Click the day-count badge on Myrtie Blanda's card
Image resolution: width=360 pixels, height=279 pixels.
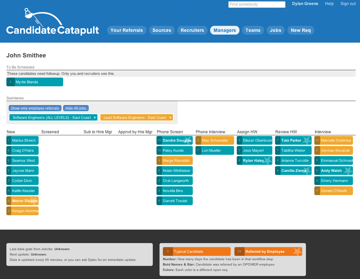(10, 82)
